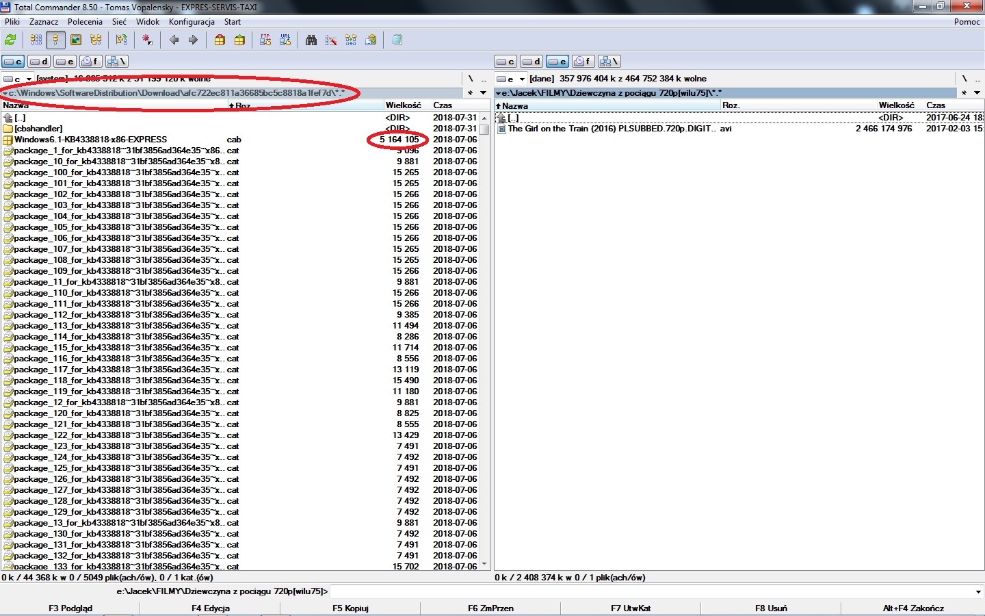The width and height of the screenshot is (985, 616).
Task: Sort left panel by Wielkość column
Action: [x=408, y=105]
